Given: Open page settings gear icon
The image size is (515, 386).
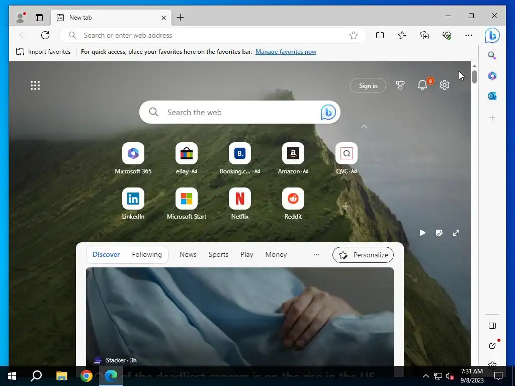Looking at the screenshot, I should click(445, 85).
